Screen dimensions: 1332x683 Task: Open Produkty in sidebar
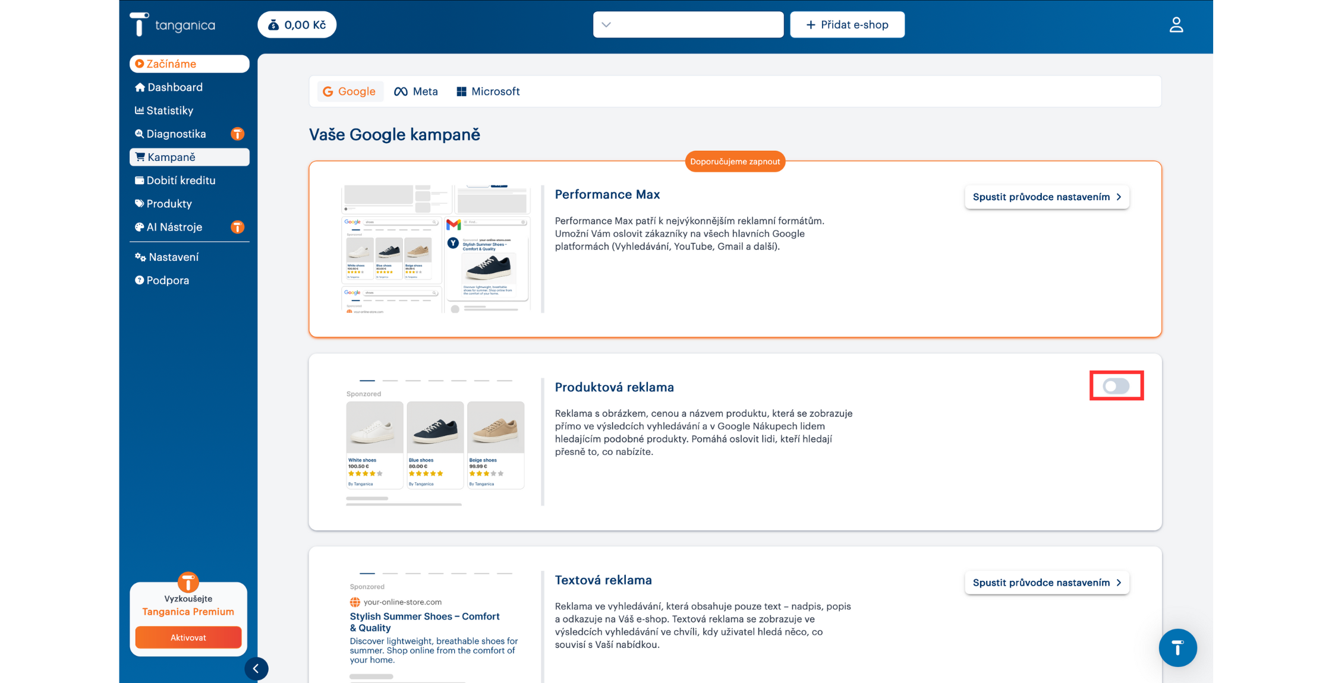(189, 204)
